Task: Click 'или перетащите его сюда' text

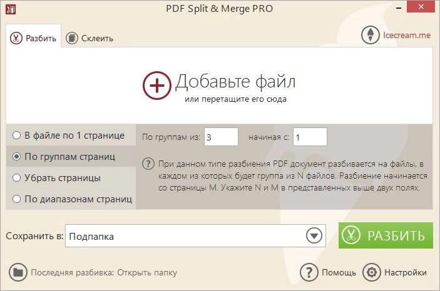Action: [235, 99]
